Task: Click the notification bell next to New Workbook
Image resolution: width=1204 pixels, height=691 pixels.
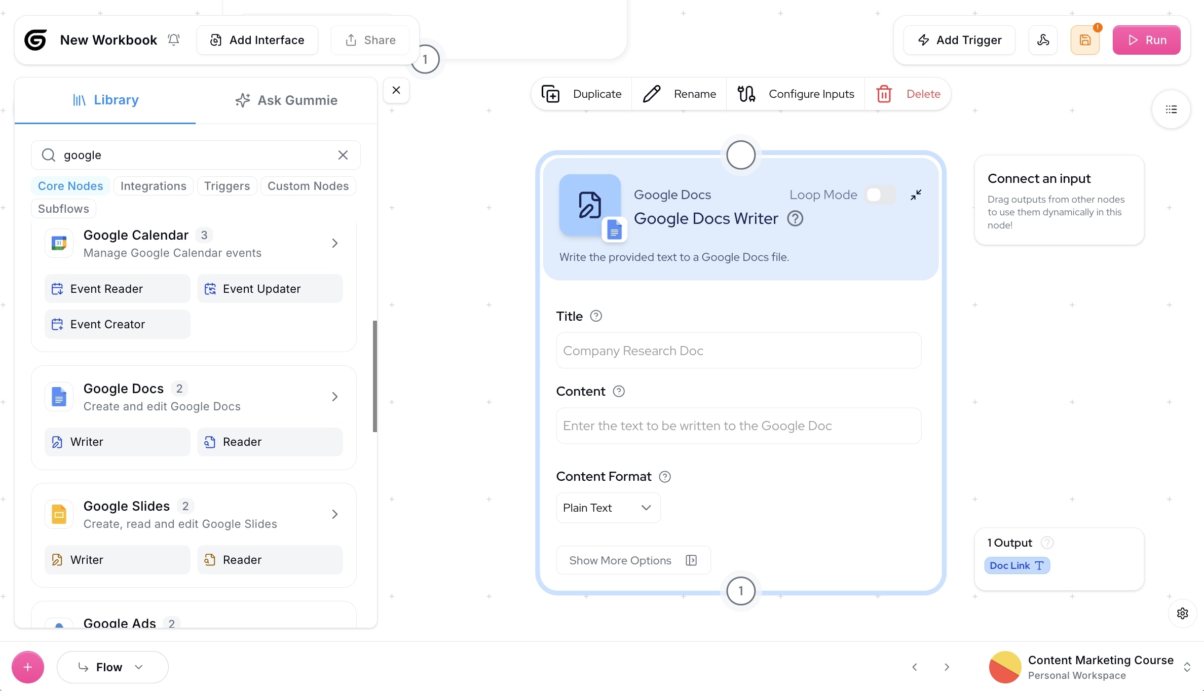Action: pos(174,40)
